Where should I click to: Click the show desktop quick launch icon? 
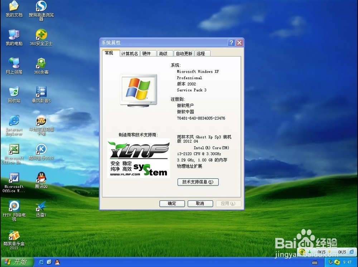click(49, 262)
